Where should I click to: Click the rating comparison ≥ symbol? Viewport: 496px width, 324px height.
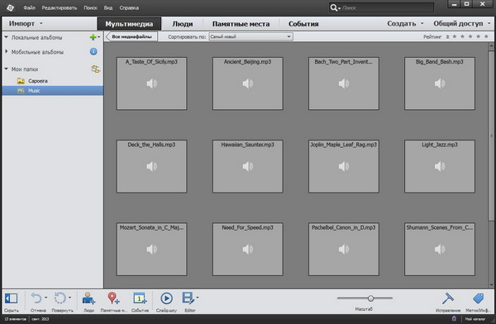tap(447, 36)
